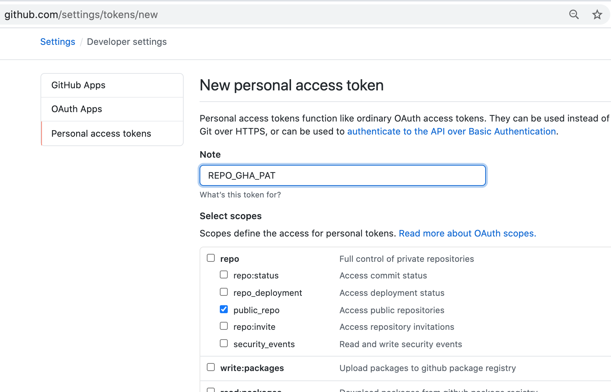This screenshot has width=611, height=392.
Task: Enable the write:packages scope checkbox
Action: click(211, 367)
